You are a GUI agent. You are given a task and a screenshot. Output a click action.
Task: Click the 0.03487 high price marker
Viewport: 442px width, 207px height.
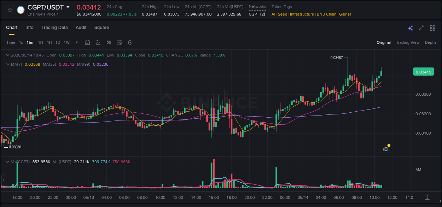pos(336,58)
